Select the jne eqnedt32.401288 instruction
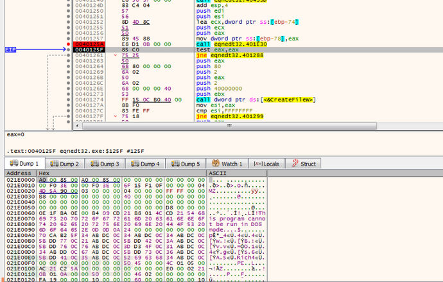 pyautogui.click(x=230, y=55)
